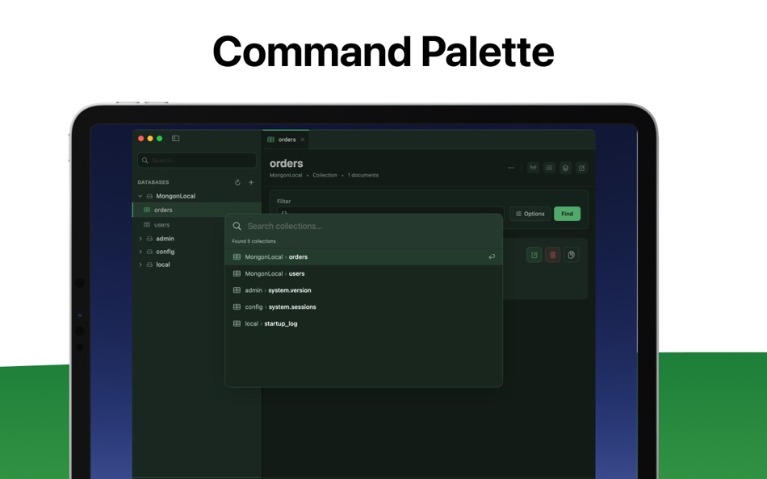Switch to the orders tab
The height and width of the screenshot is (479, 767).
point(286,140)
